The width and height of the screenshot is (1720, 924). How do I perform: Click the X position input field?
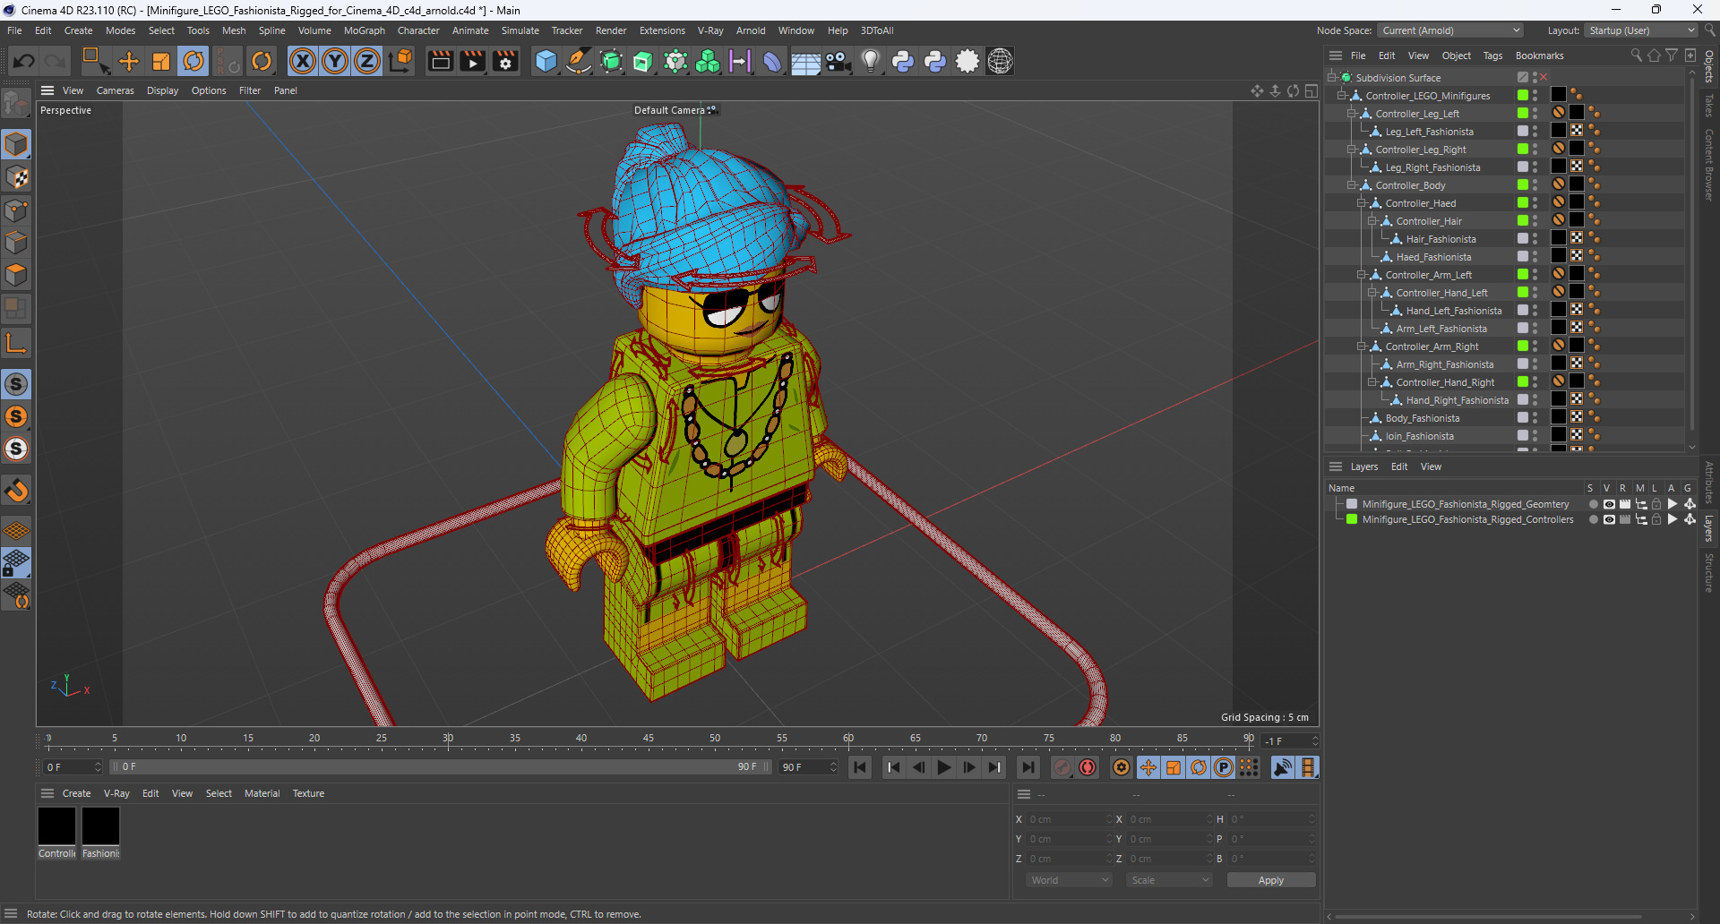tap(1069, 819)
